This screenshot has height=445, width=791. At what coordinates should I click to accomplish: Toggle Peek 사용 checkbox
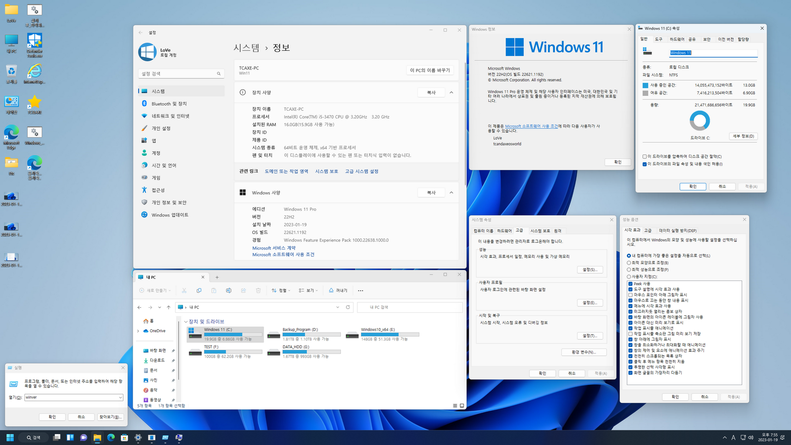630,284
